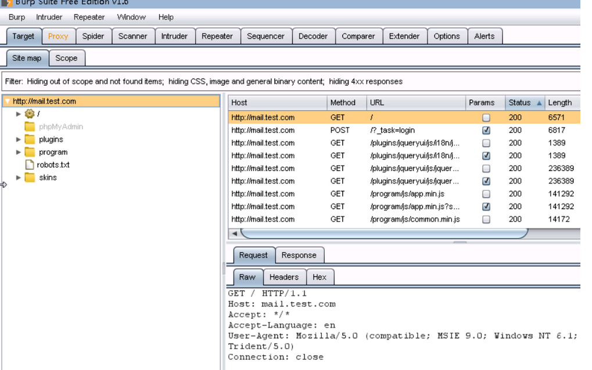This screenshot has width=592, height=370.
Task: Select the Raw view tab
Action: 247,277
